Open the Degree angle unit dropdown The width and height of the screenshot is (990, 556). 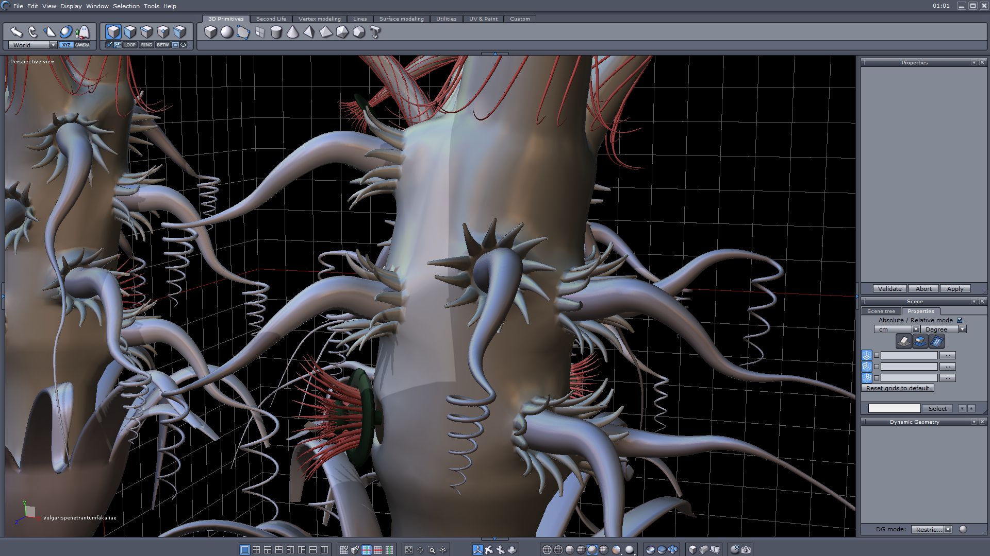pos(943,329)
